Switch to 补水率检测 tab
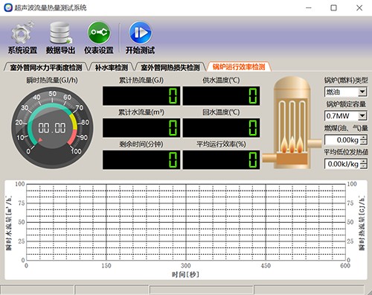The width and height of the screenshot is (372, 295). pyautogui.click(x=111, y=67)
